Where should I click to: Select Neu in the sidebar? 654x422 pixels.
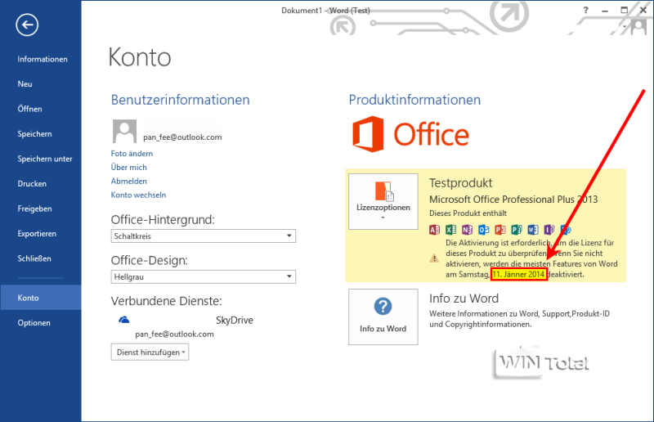(x=41, y=84)
